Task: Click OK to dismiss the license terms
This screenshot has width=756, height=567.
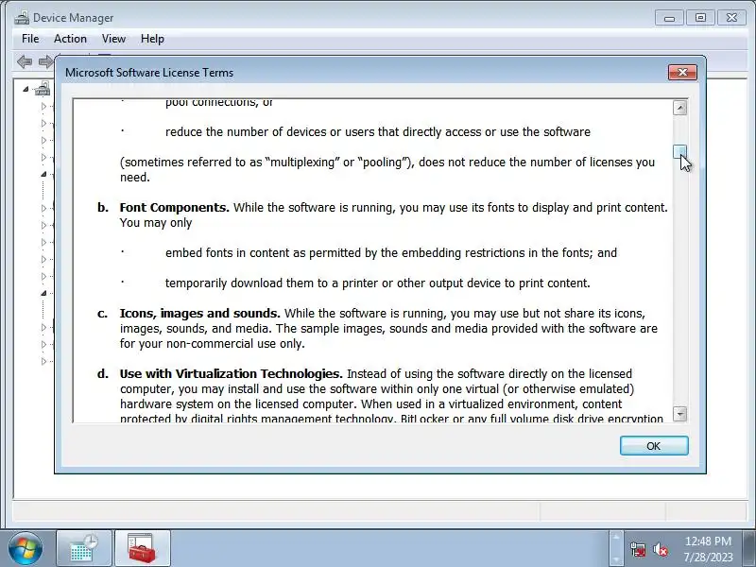Action: (x=654, y=445)
